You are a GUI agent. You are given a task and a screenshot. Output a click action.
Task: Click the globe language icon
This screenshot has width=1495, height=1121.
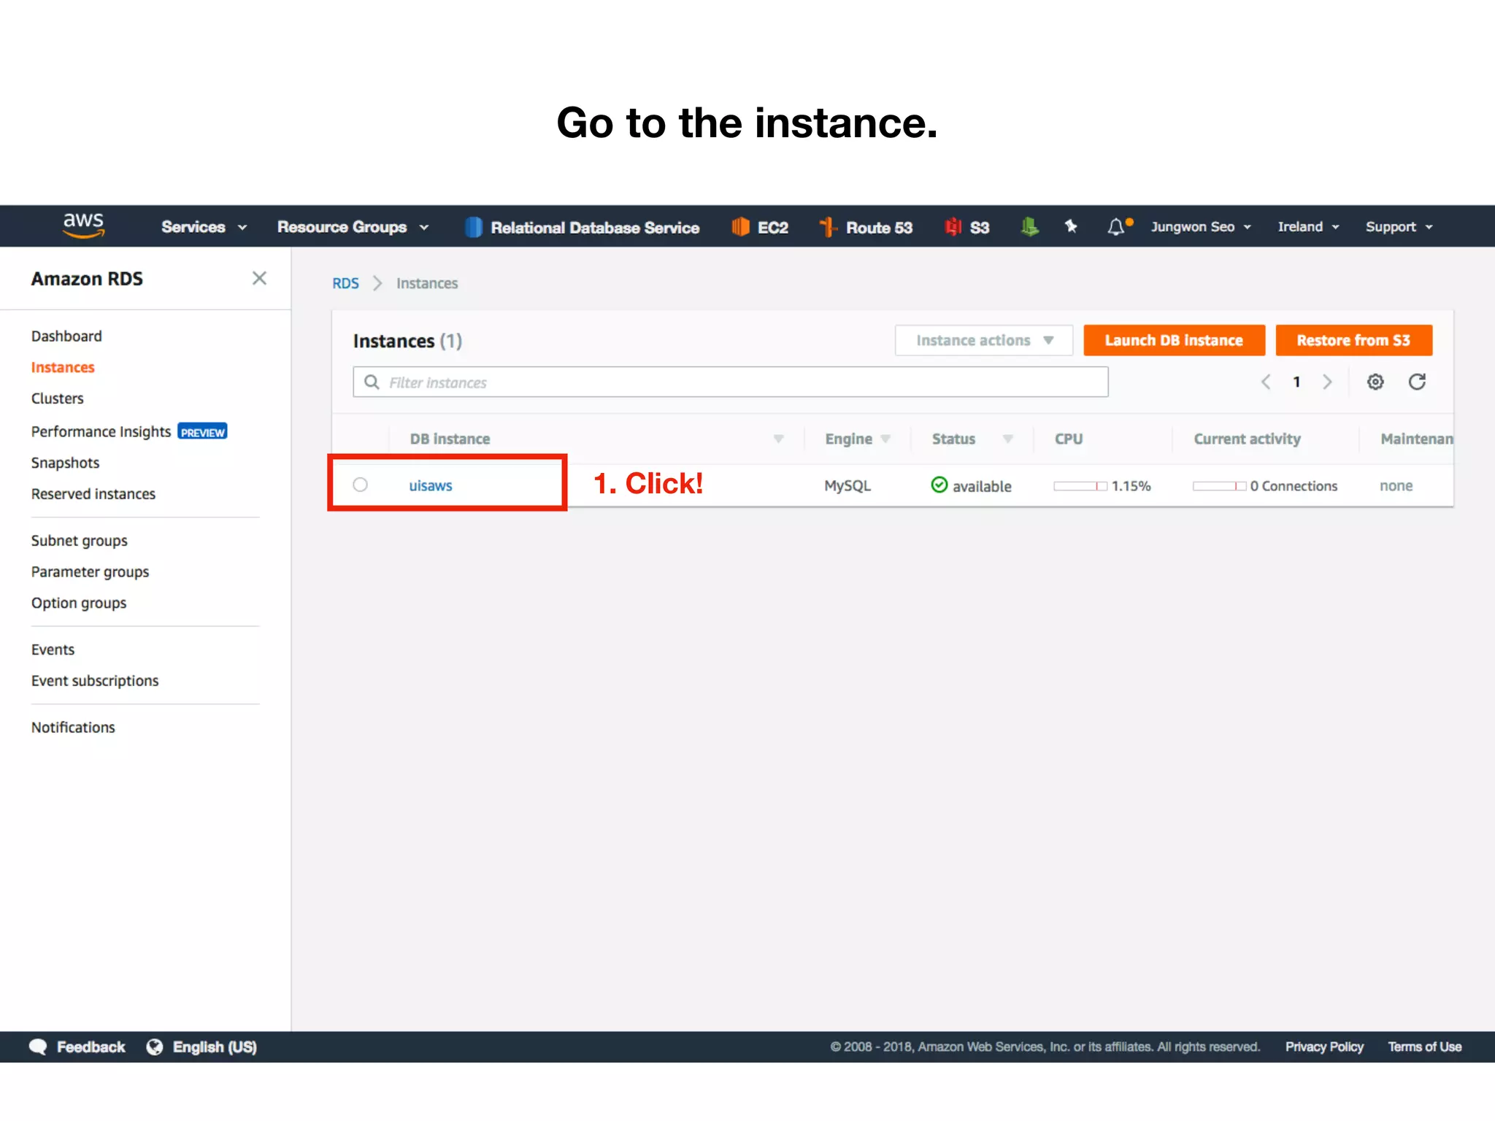(155, 1047)
